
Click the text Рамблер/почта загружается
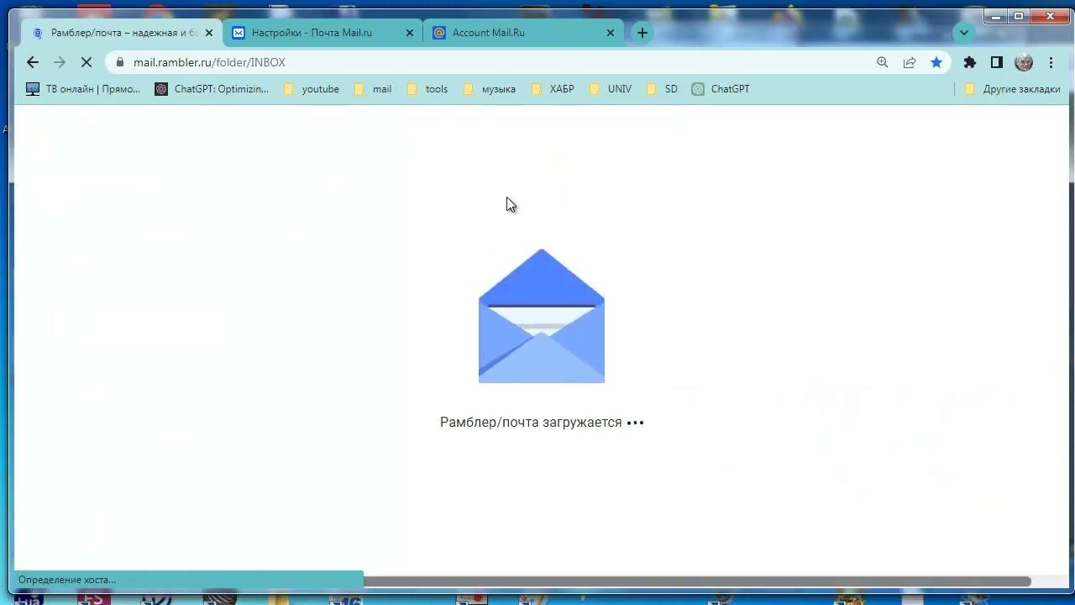pyautogui.click(x=531, y=422)
